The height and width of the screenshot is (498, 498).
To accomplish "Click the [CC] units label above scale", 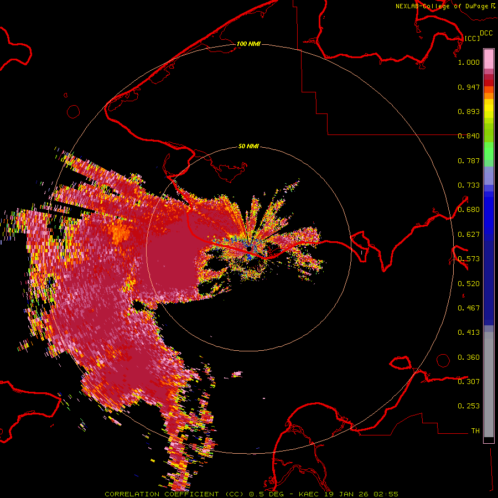I will tap(472, 38).
